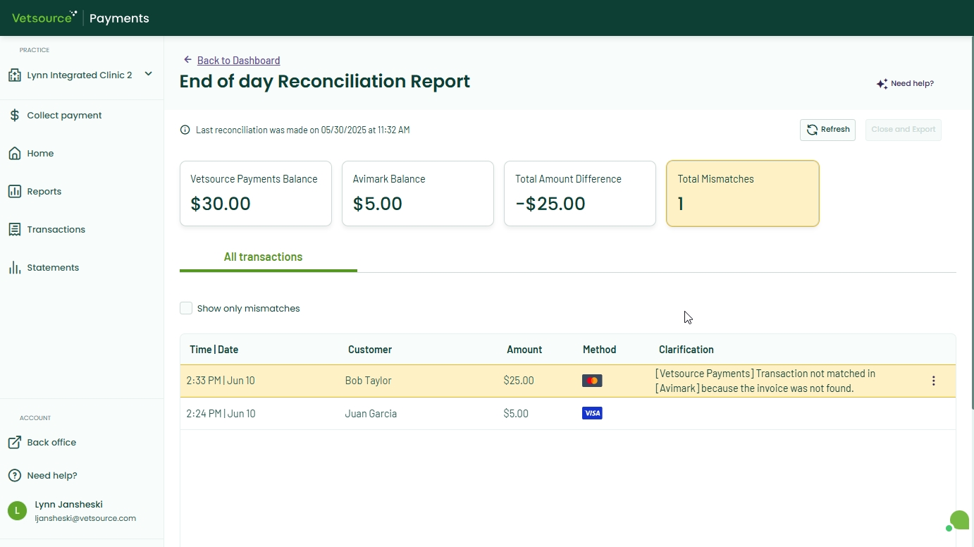Enable Show only mismatches checkbox
Screen dimensions: 974x547
(x=186, y=308)
